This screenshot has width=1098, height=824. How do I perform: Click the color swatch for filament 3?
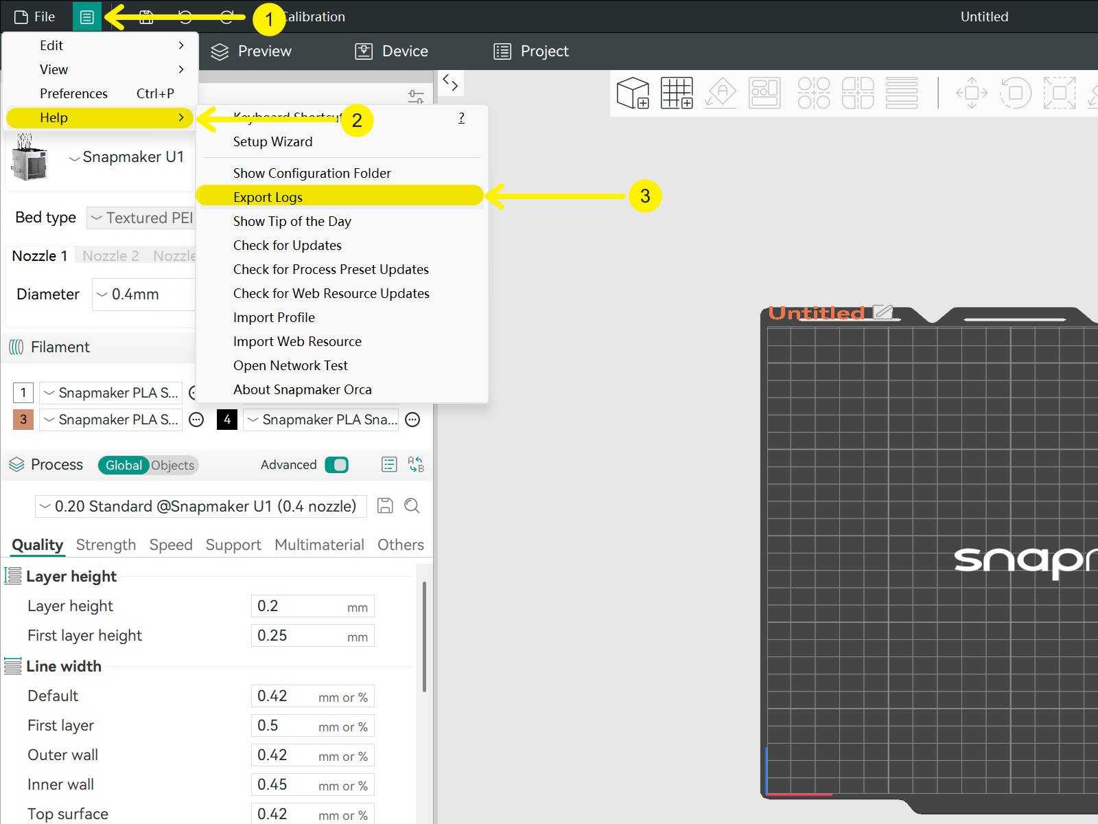(23, 420)
